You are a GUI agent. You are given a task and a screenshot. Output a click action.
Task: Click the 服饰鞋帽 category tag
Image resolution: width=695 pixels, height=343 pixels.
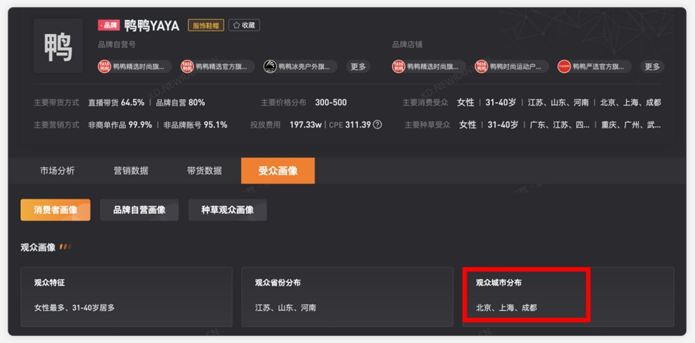click(x=206, y=25)
